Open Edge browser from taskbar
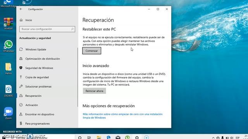248x139 pixels. [108, 137]
